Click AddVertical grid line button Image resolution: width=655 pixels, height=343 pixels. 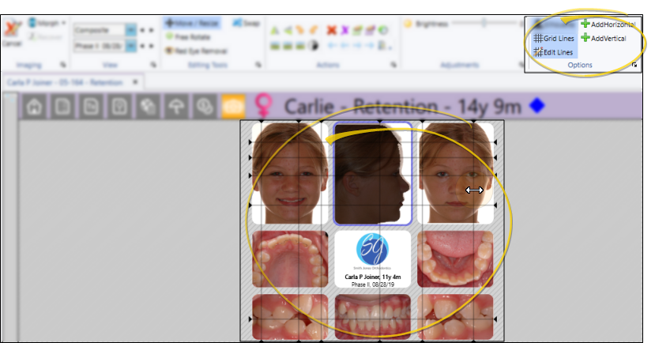pyautogui.click(x=603, y=38)
